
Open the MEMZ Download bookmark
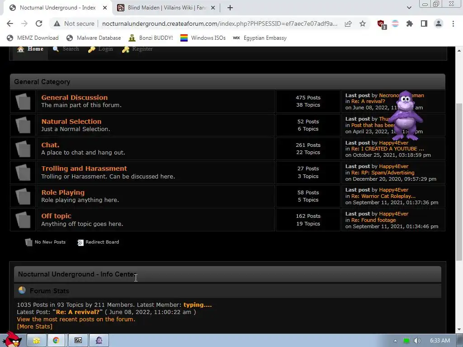coord(33,38)
